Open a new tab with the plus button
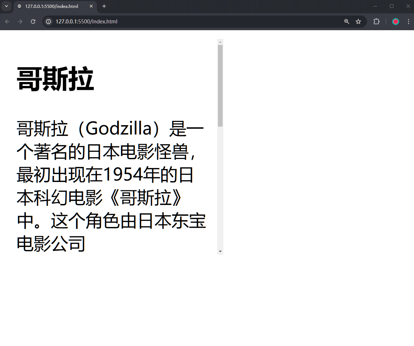414x346 pixels. pyautogui.click(x=104, y=6)
